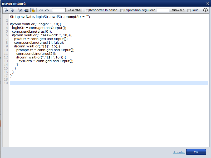The height and width of the screenshot is (158, 211).
Task: Click the 'if(conn.waitFor(.*[$]", 15)){' line
Action: click(37, 46)
